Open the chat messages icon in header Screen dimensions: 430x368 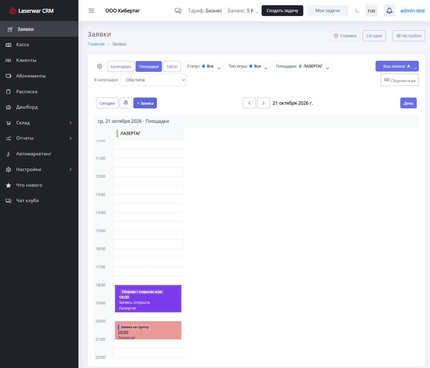[178, 11]
